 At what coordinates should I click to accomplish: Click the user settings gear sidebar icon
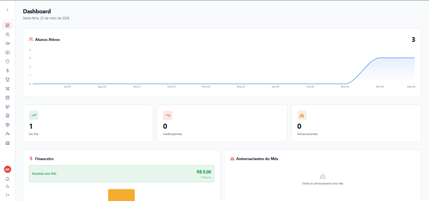tap(8, 134)
